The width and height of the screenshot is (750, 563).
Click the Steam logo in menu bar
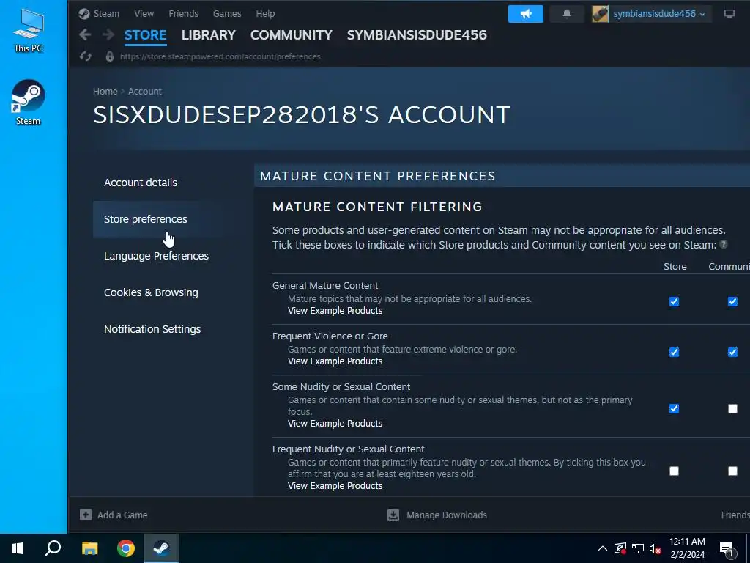tap(84, 14)
